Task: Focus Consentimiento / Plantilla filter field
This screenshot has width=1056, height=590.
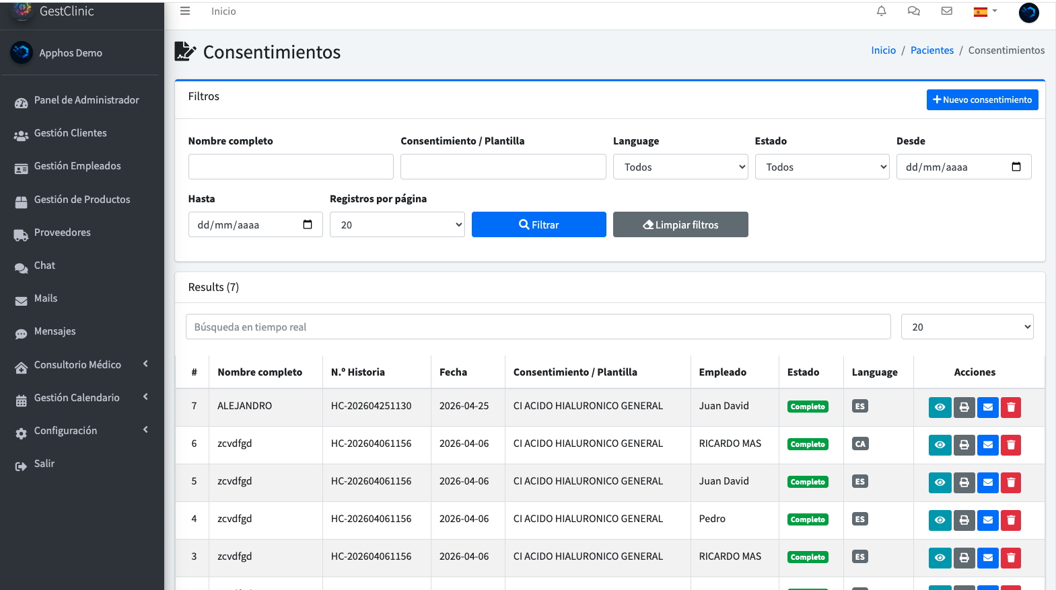Action: click(x=503, y=167)
